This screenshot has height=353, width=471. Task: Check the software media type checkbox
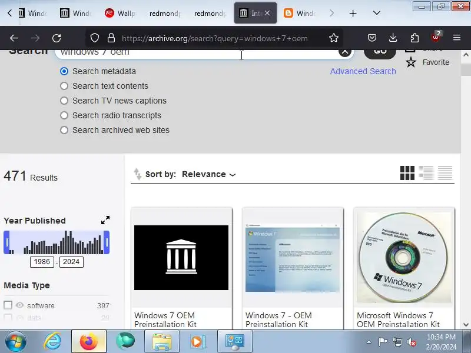(x=8, y=305)
